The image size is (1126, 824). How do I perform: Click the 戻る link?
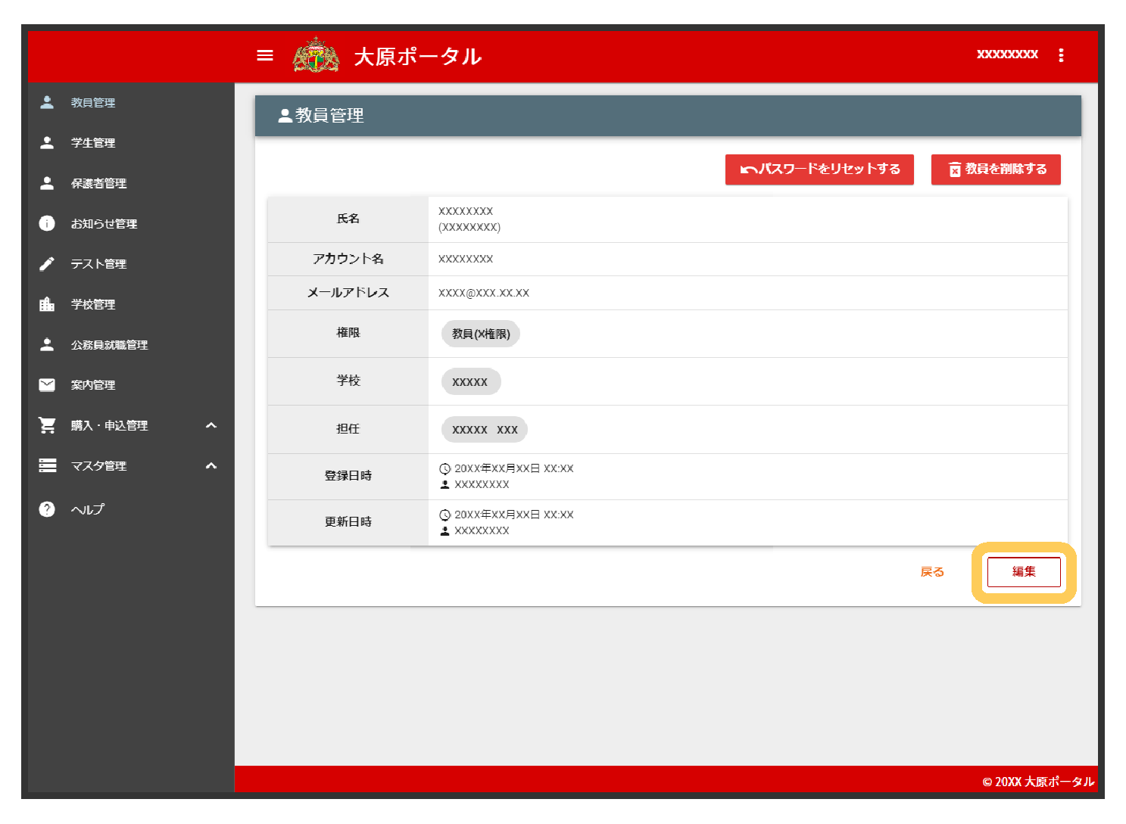tap(932, 572)
